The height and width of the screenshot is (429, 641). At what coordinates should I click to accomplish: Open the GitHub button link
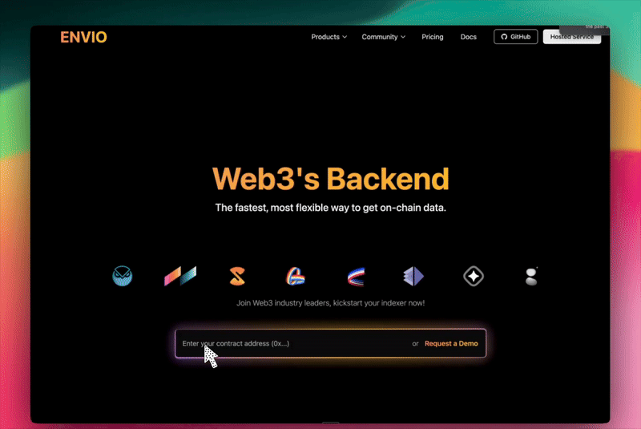[x=515, y=37]
